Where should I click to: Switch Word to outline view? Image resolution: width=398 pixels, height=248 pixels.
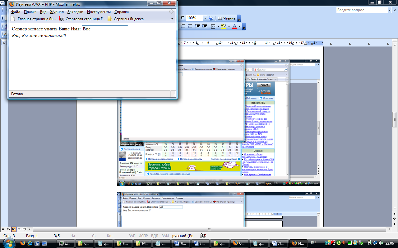click(19, 229)
